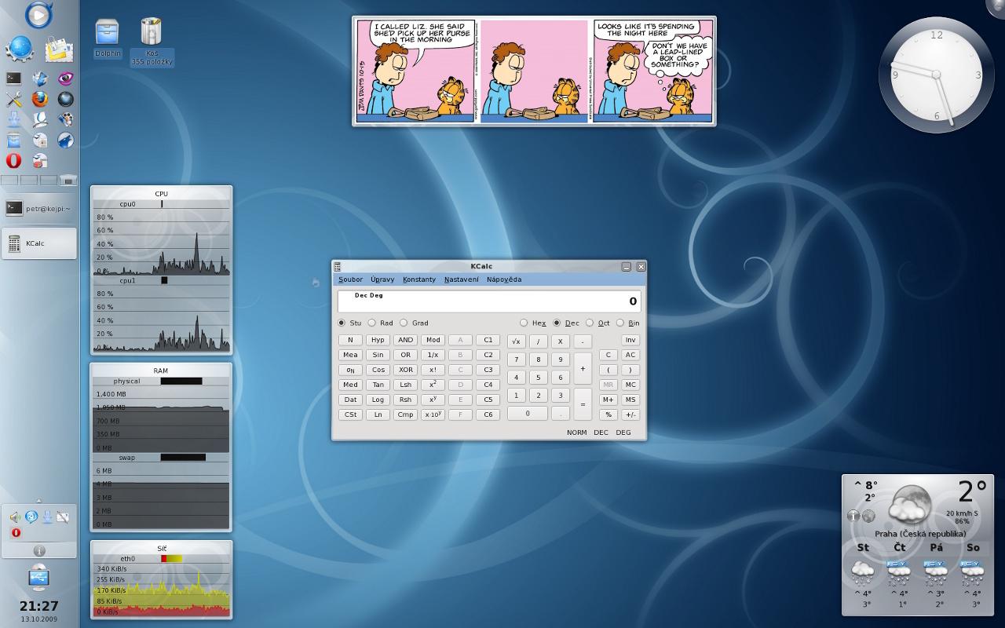This screenshot has height=628, width=1005.
Task: Open the blue chat bubble tray icon
Action: pos(31,517)
